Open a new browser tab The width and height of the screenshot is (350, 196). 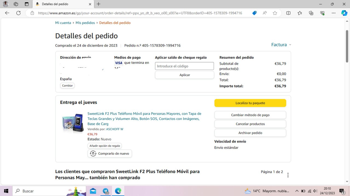[x=99, y=4]
